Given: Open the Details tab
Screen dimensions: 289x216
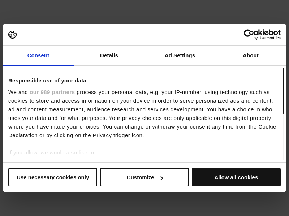Looking at the screenshot, I should pos(109,55).
